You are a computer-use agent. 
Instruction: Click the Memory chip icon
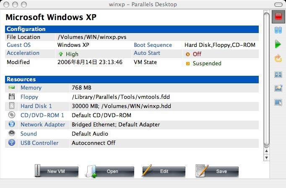[12, 88]
